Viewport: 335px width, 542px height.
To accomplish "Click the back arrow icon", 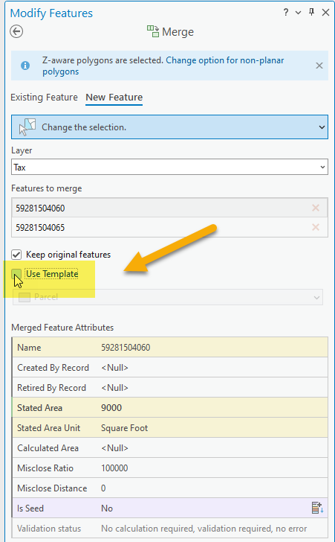I will click(x=16, y=31).
